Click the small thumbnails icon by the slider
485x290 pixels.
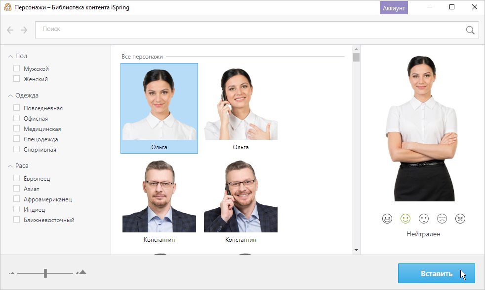(x=12, y=273)
